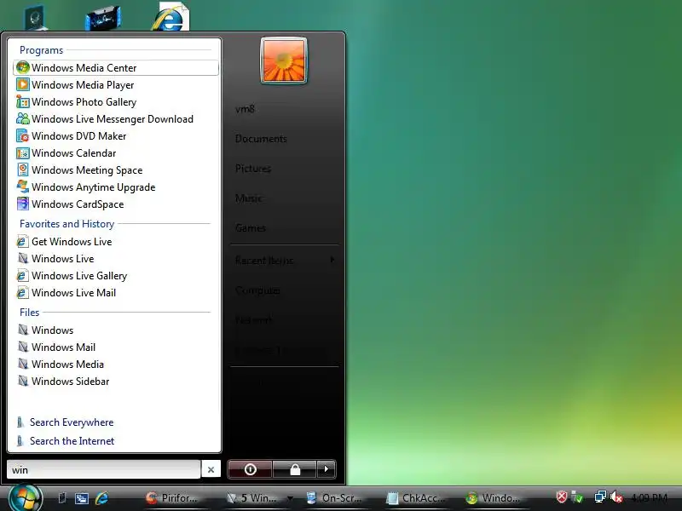Click in the Start search box containing win
Screen dimensions: 682x511
tap(103, 470)
